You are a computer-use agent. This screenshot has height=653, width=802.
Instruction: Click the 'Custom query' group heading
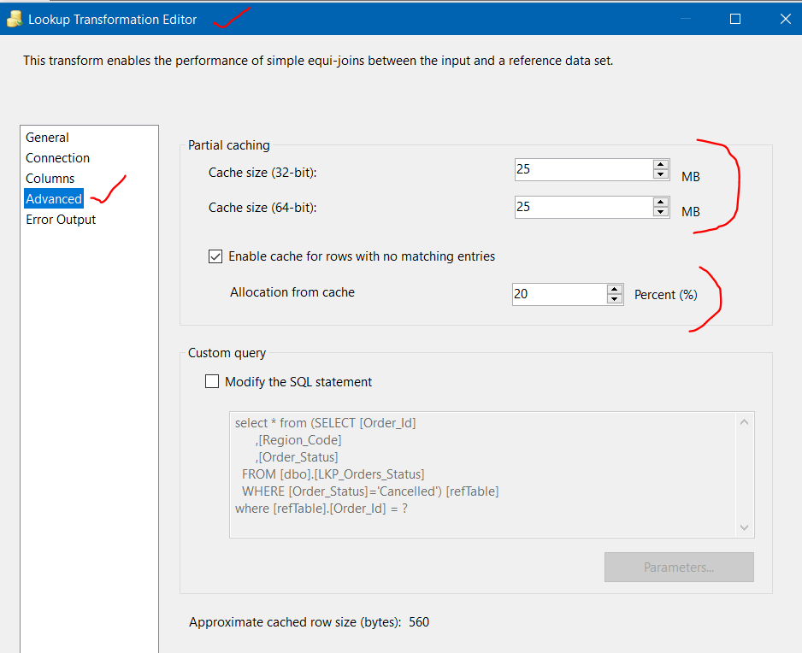(227, 353)
